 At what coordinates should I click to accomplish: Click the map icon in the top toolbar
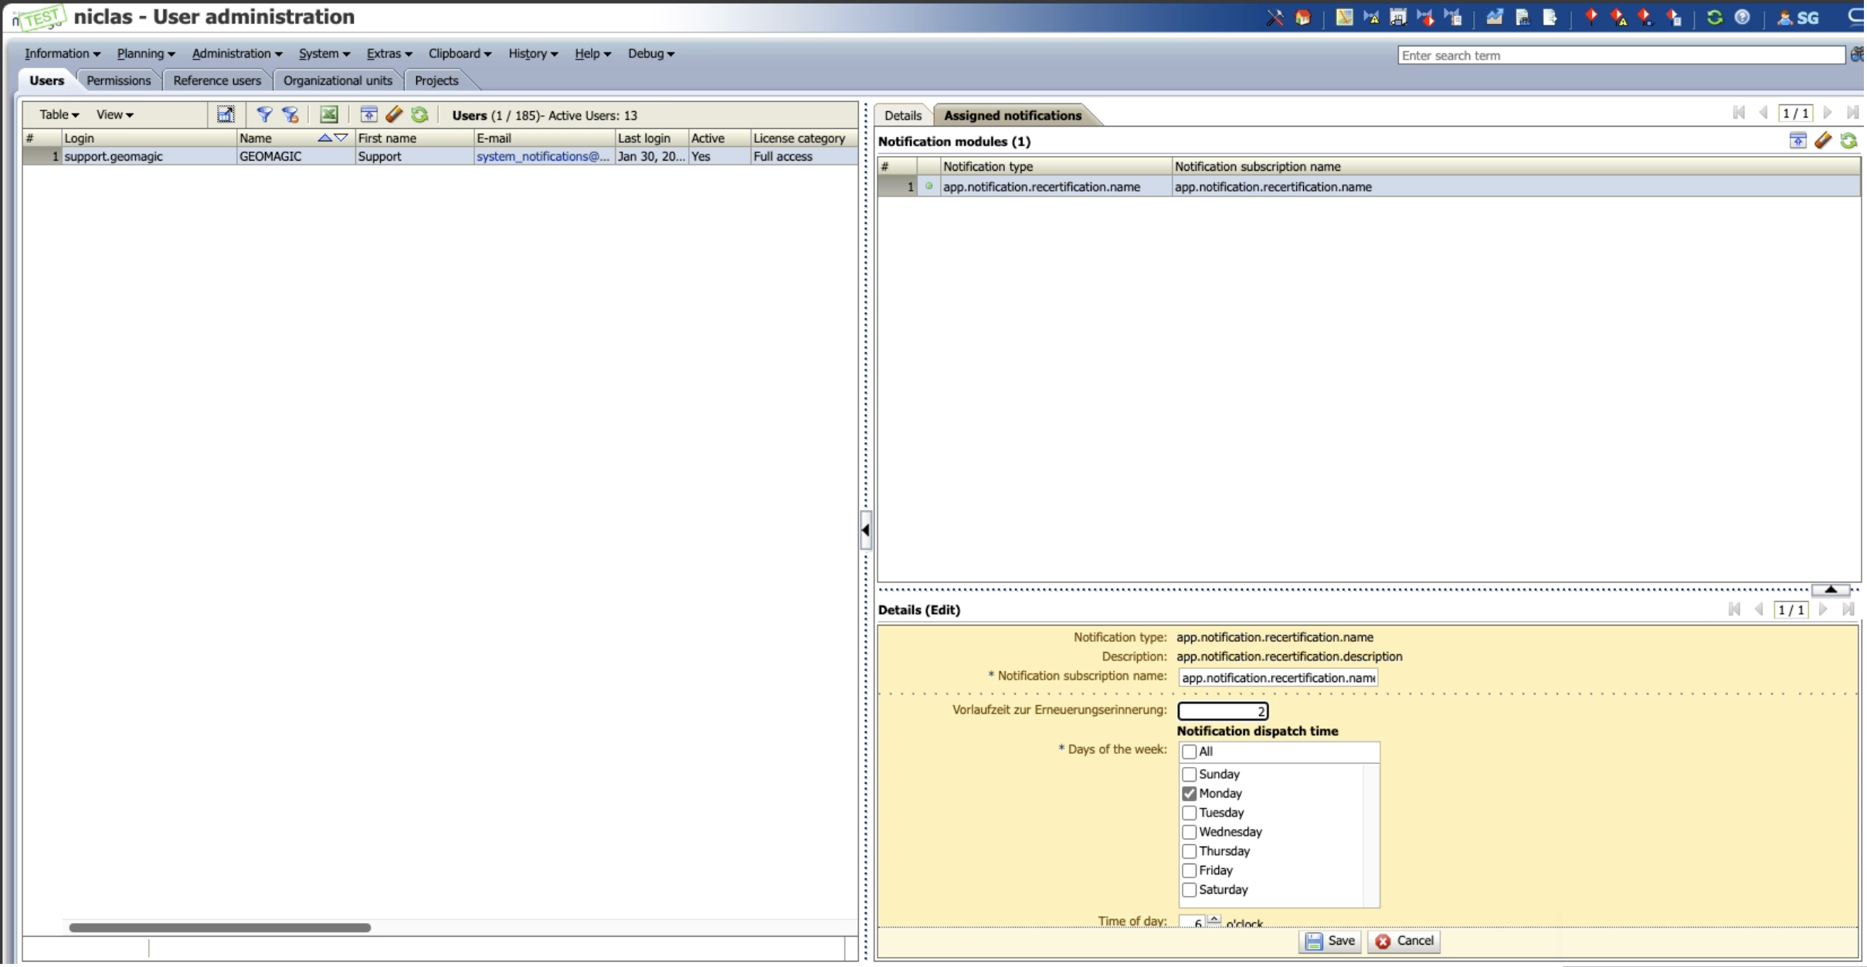point(1344,18)
